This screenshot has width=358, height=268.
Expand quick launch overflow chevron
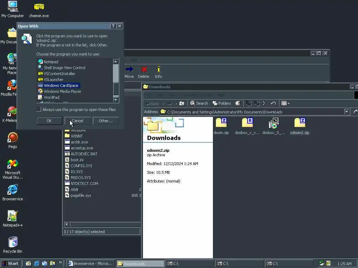[60, 262]
